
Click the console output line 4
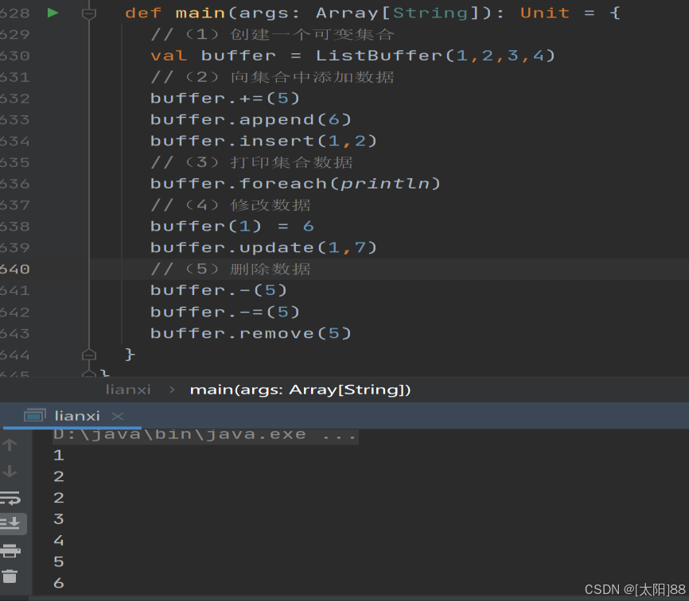tap(58, 540)
